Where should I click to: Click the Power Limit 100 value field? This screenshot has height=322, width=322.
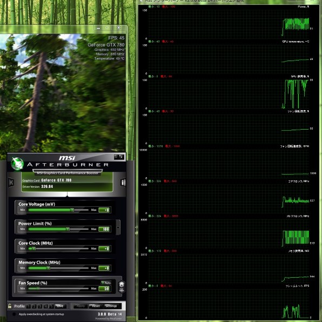(104, 229)
